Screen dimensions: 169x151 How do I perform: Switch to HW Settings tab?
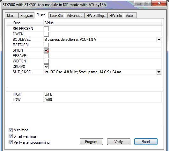pyautogui.click(x=96, y=16)
